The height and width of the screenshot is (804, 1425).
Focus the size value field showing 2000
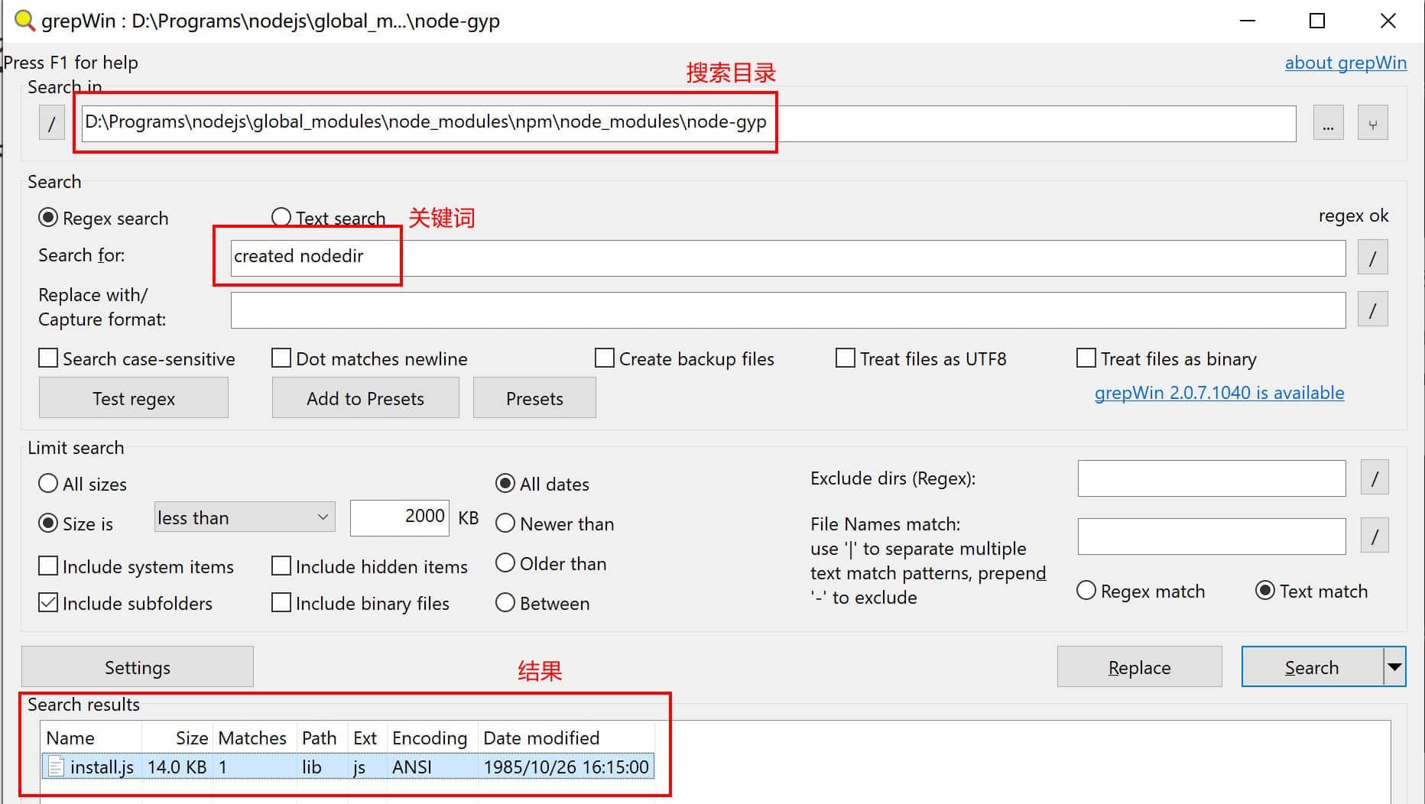400,517
